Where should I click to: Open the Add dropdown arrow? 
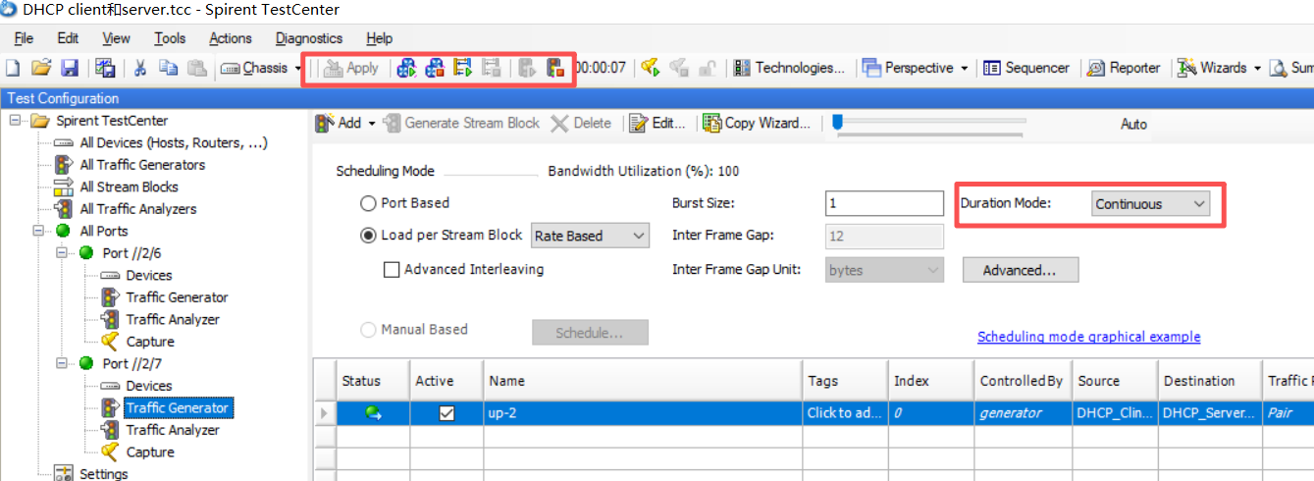(371, 124)
